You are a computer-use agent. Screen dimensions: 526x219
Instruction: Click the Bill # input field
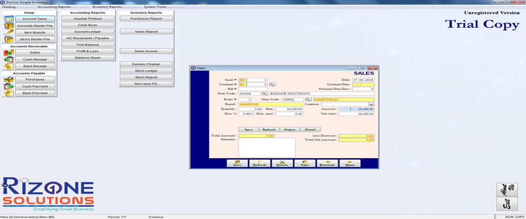[x=253, y=89]
